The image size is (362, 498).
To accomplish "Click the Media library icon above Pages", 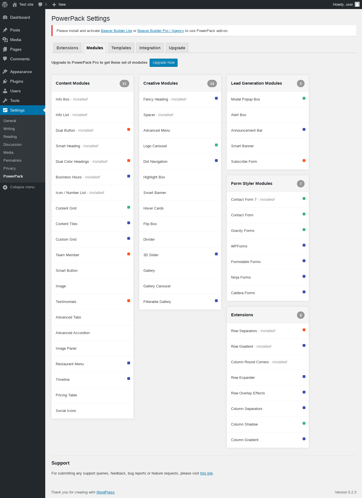I will coord(5,40).
